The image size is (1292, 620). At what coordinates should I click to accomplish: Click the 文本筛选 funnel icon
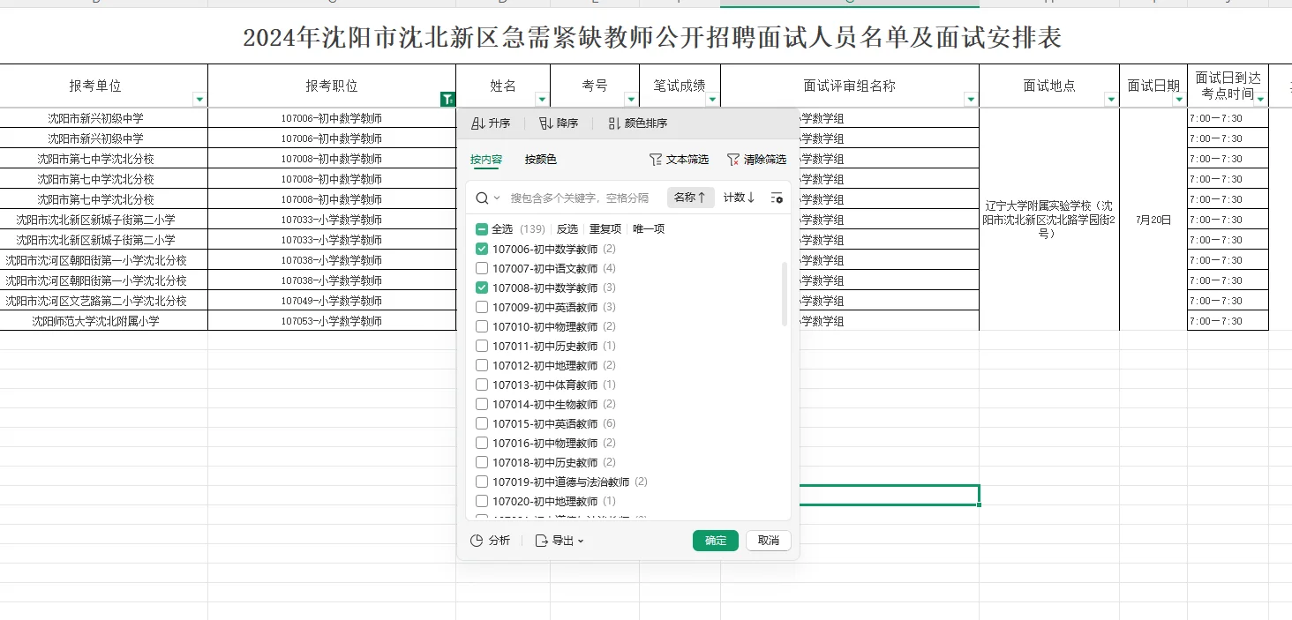(655, 160)
